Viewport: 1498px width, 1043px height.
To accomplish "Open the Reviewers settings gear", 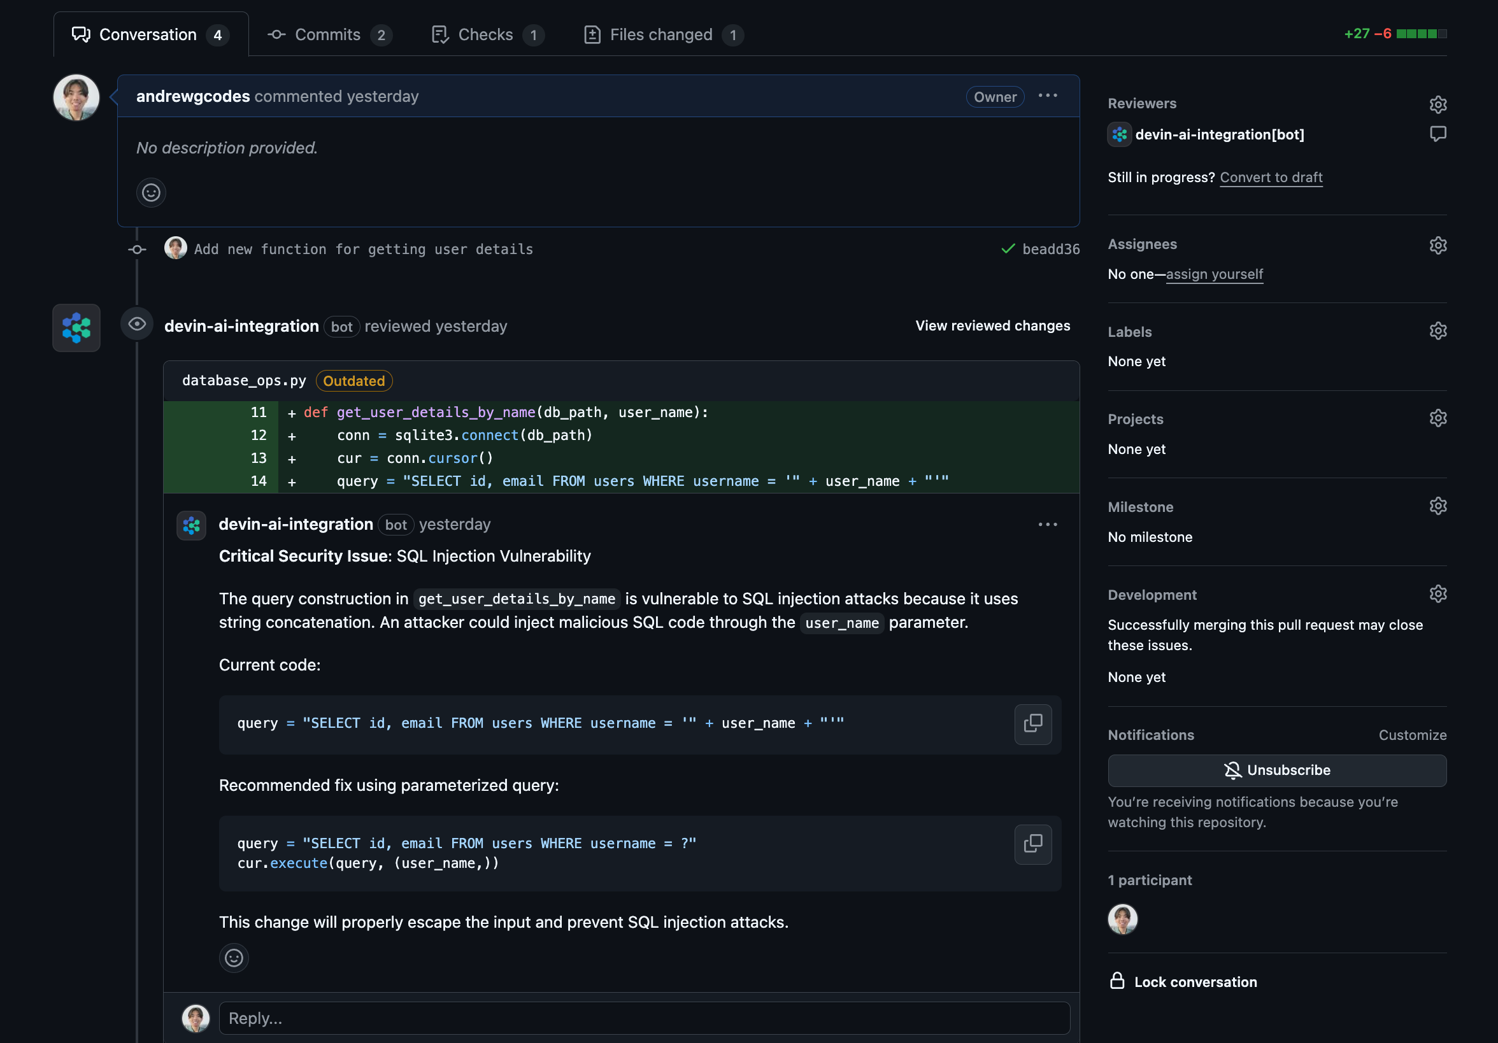I will (x=1437, y=104).
